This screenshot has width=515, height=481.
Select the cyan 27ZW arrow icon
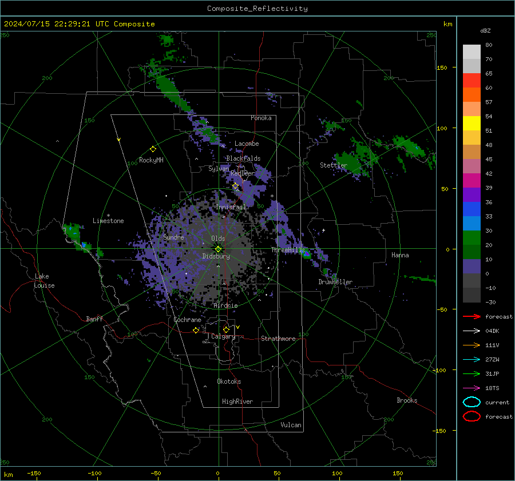472,360
